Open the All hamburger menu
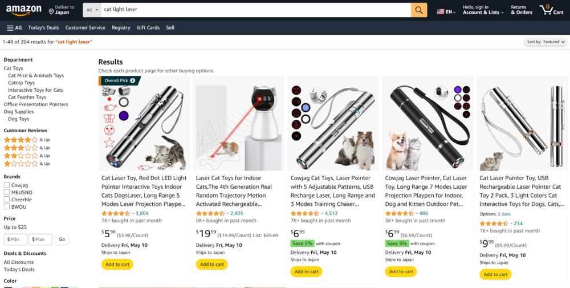Screen dimensions: 570x288 (x=14, y=27)
